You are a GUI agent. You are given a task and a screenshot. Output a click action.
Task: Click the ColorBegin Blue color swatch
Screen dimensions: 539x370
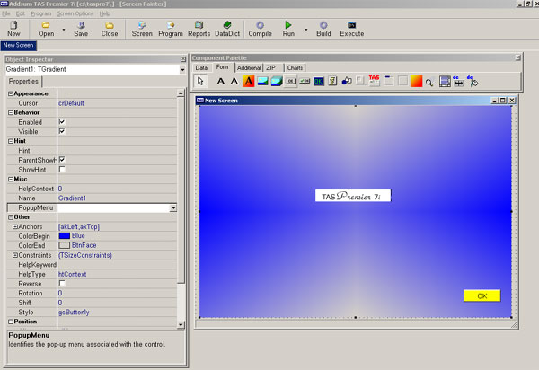tap(65, 235)
